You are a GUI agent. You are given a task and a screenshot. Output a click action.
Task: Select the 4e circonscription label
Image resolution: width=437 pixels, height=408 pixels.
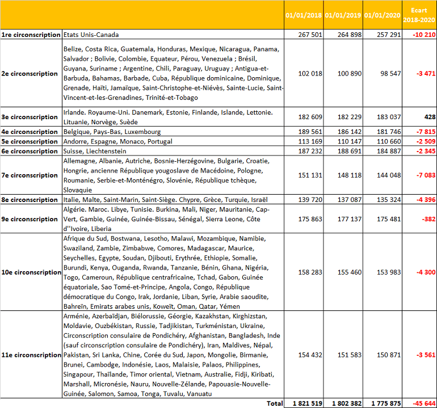click(30, 132)
